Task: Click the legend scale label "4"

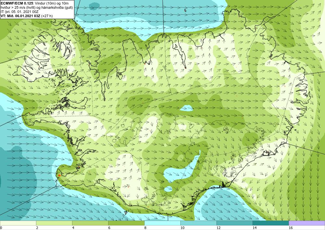Action: click(x=73, y=228)
